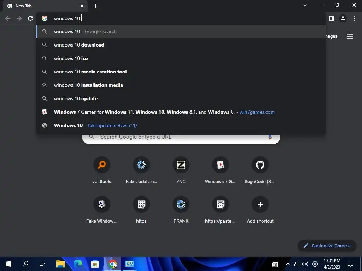
Task: Open the voidtools shortcut
Action: click(102, 170)
